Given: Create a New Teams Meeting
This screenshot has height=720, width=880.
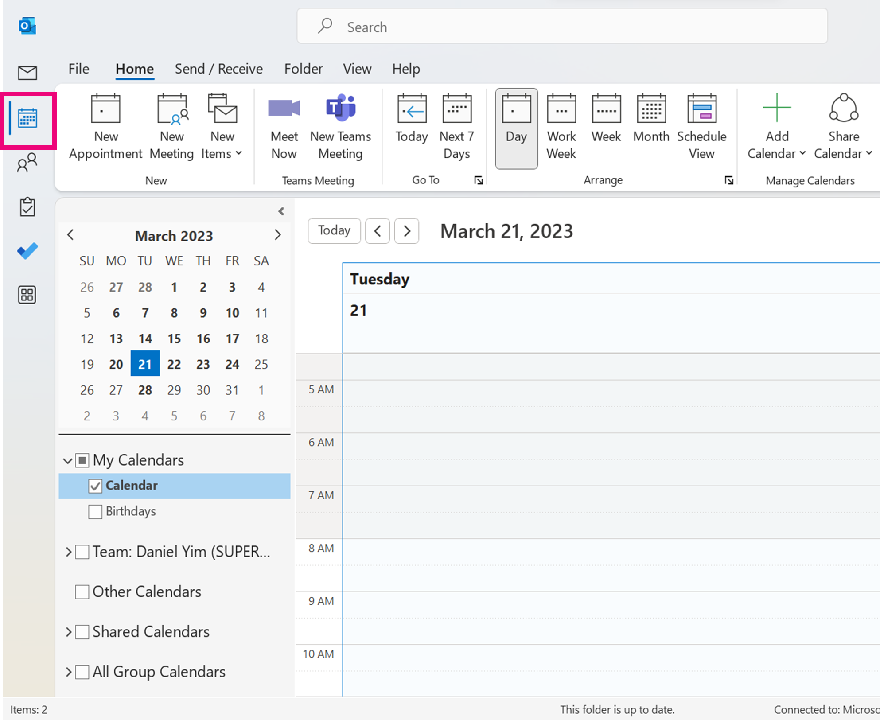Looking at the screenshot, I should coord(340,127).
